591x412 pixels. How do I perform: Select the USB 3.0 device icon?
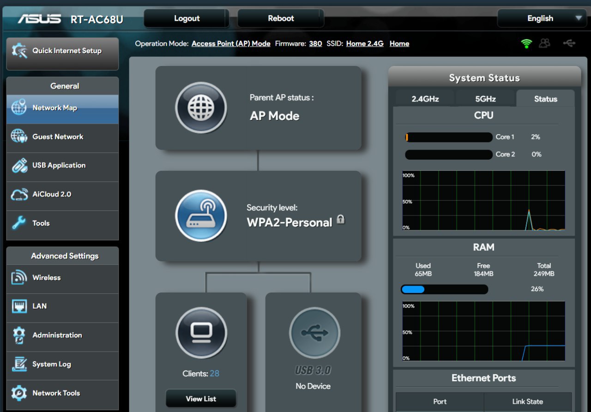click(314, 333)
